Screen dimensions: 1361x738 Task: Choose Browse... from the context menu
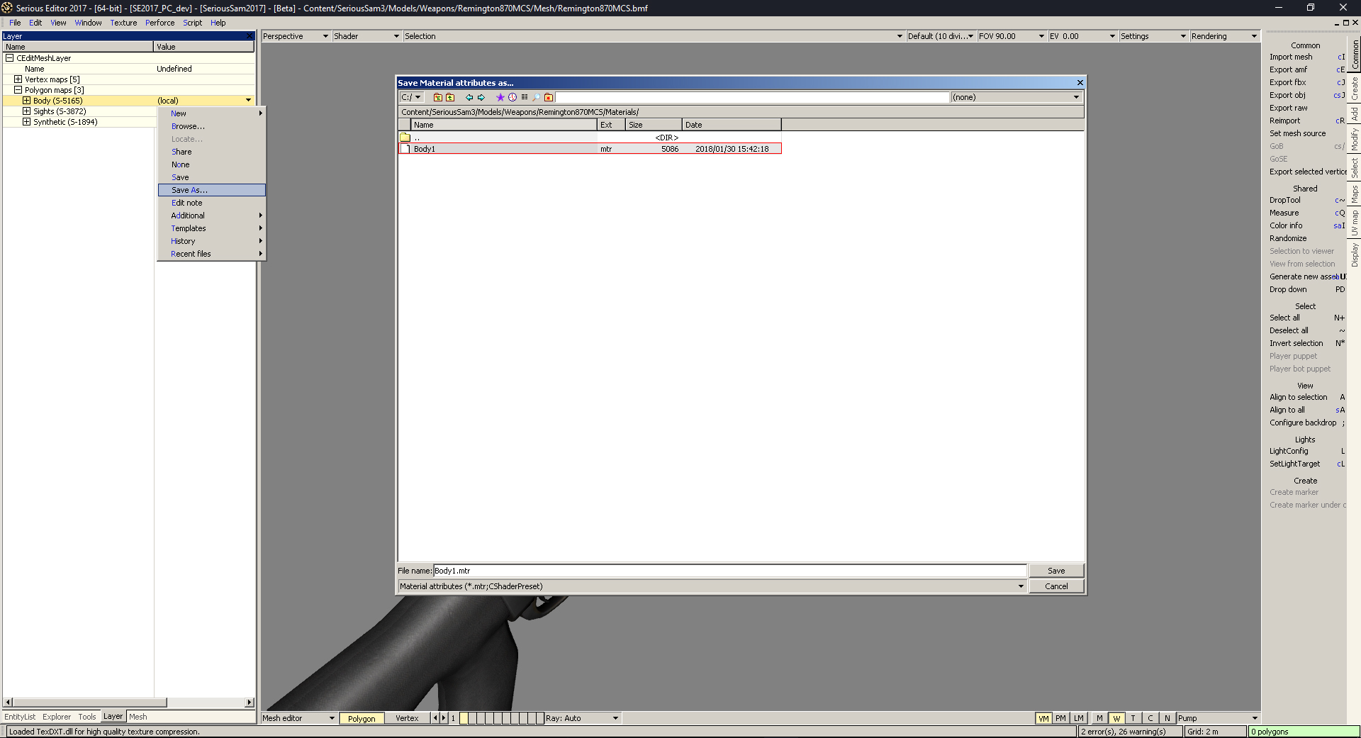coord(212,126)
